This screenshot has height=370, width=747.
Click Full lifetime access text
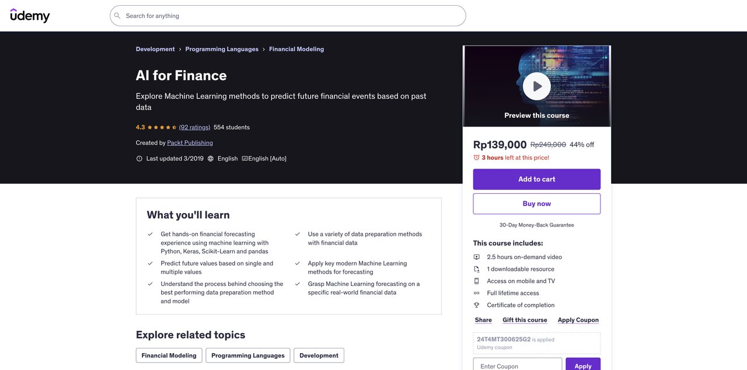[x=513, y=293]
